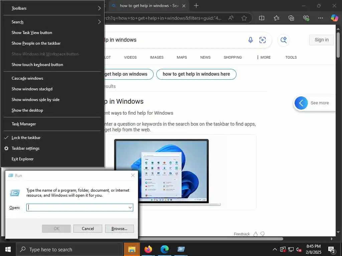Click the Feedback link
The height and width of the screenshot is (256, 342).
(x=242, y=234)
